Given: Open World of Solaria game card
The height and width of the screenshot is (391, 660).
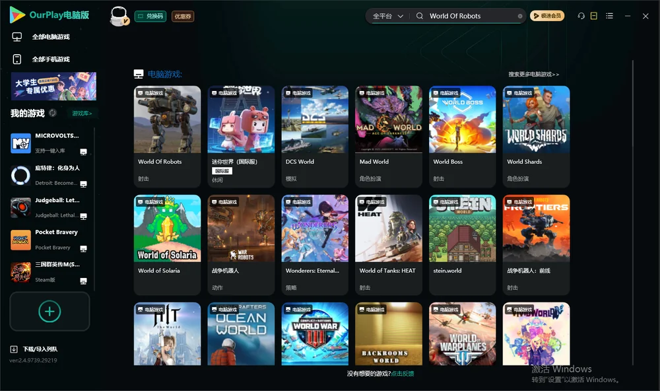Looking at the screenshot, I should pyautogui.click(x=167, y=245).
